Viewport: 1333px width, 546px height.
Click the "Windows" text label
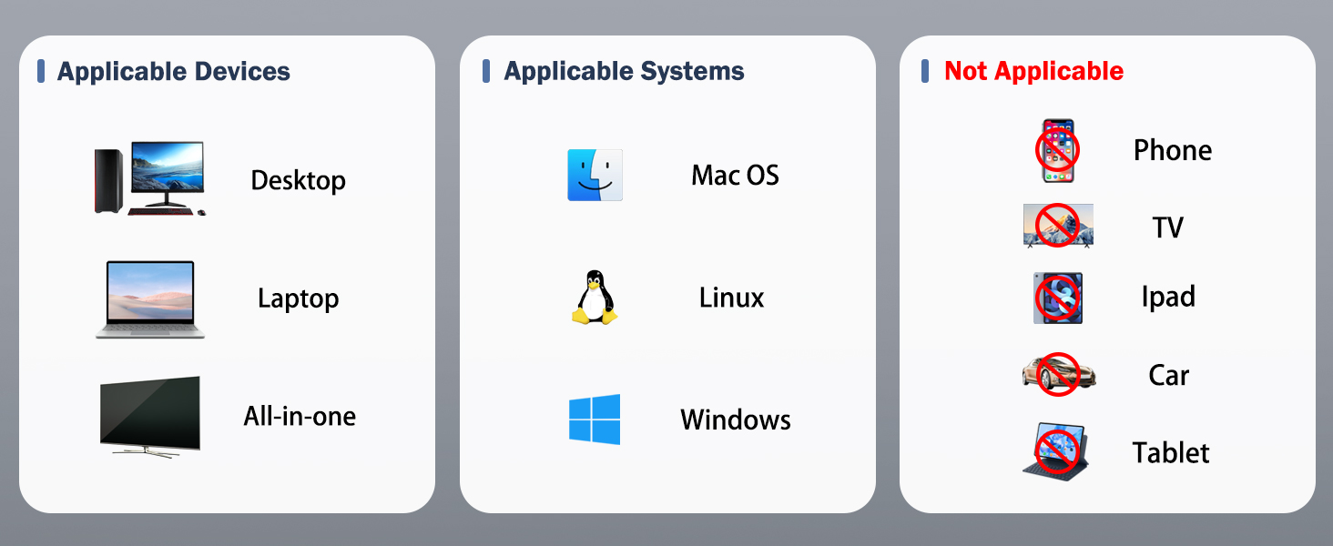(735, 420)
